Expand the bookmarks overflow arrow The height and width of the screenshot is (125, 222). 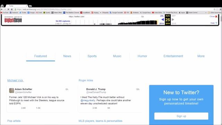pos(206,12)
